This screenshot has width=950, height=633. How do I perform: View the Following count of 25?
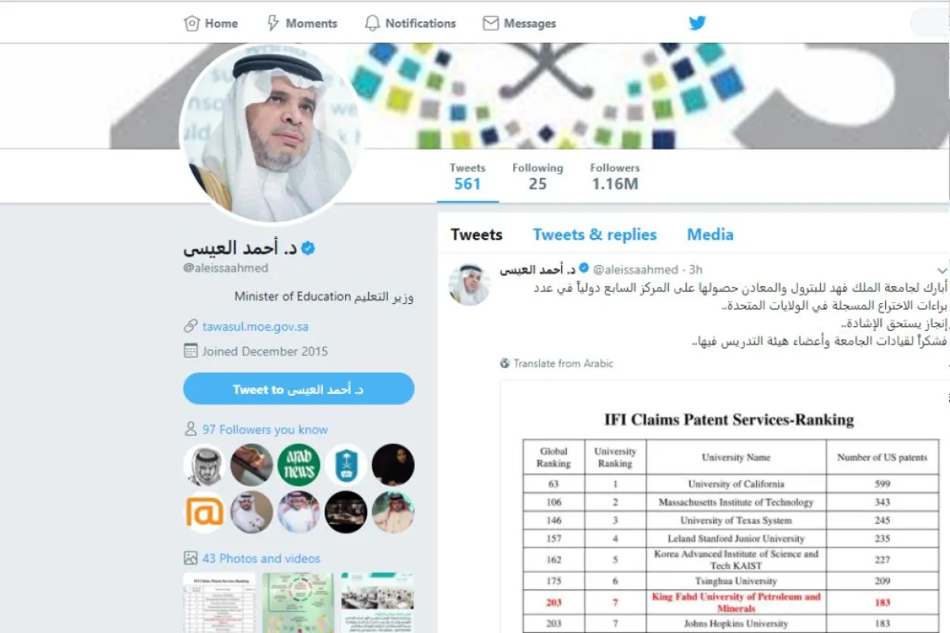538,176
